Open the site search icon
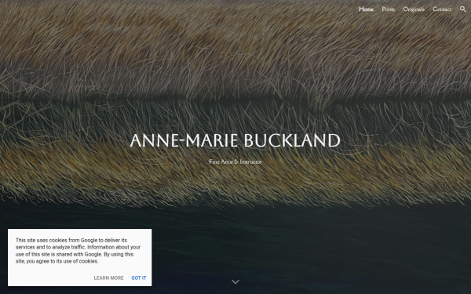 [x=463, y=9]
